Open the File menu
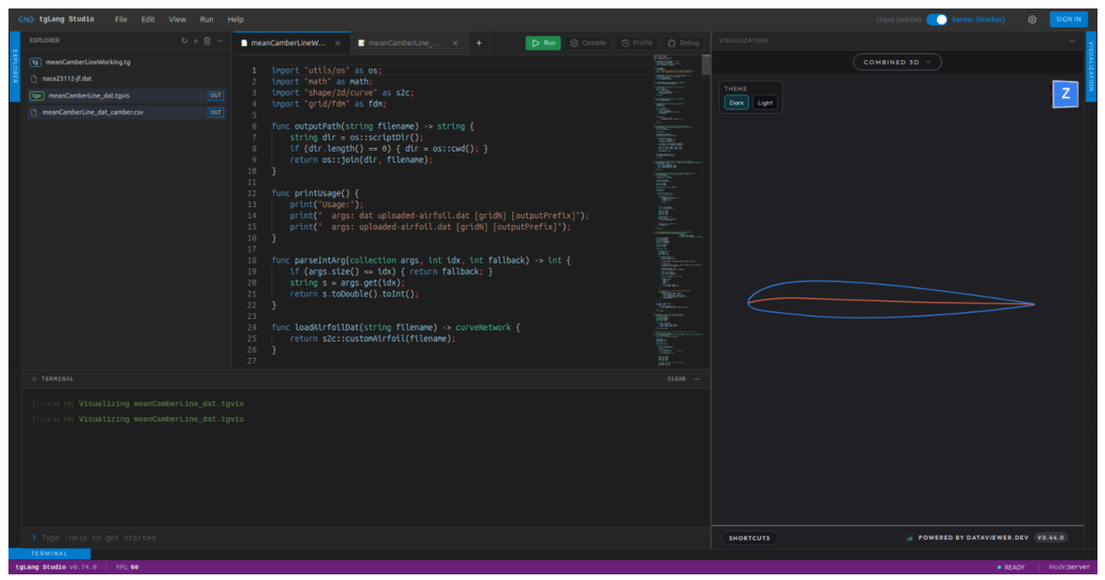Image resolution: width=1105 pixels, height=580 pixels. (122, 19)
